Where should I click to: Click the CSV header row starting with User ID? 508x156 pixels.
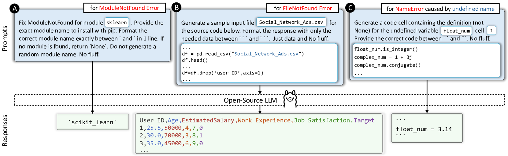257,120
